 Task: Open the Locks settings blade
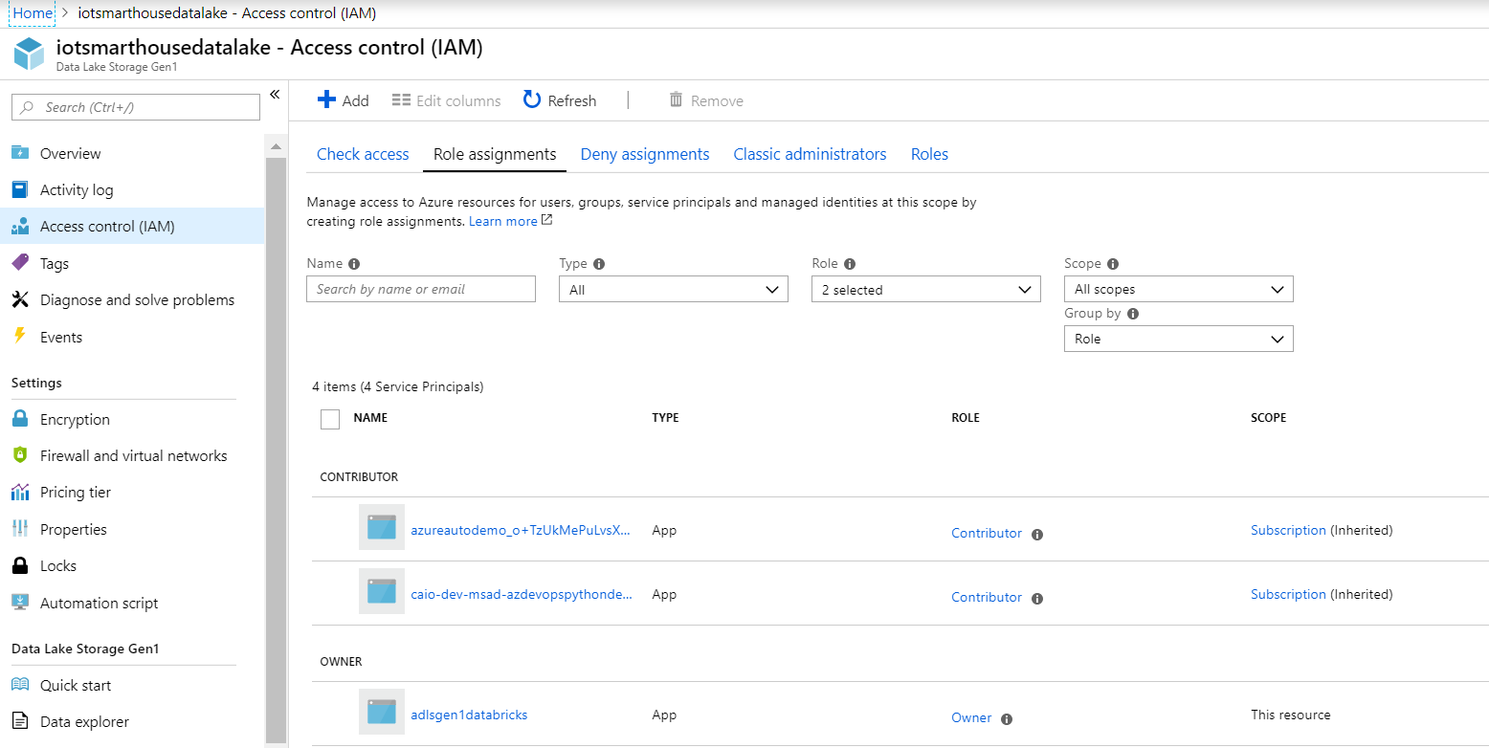point(56,565)
